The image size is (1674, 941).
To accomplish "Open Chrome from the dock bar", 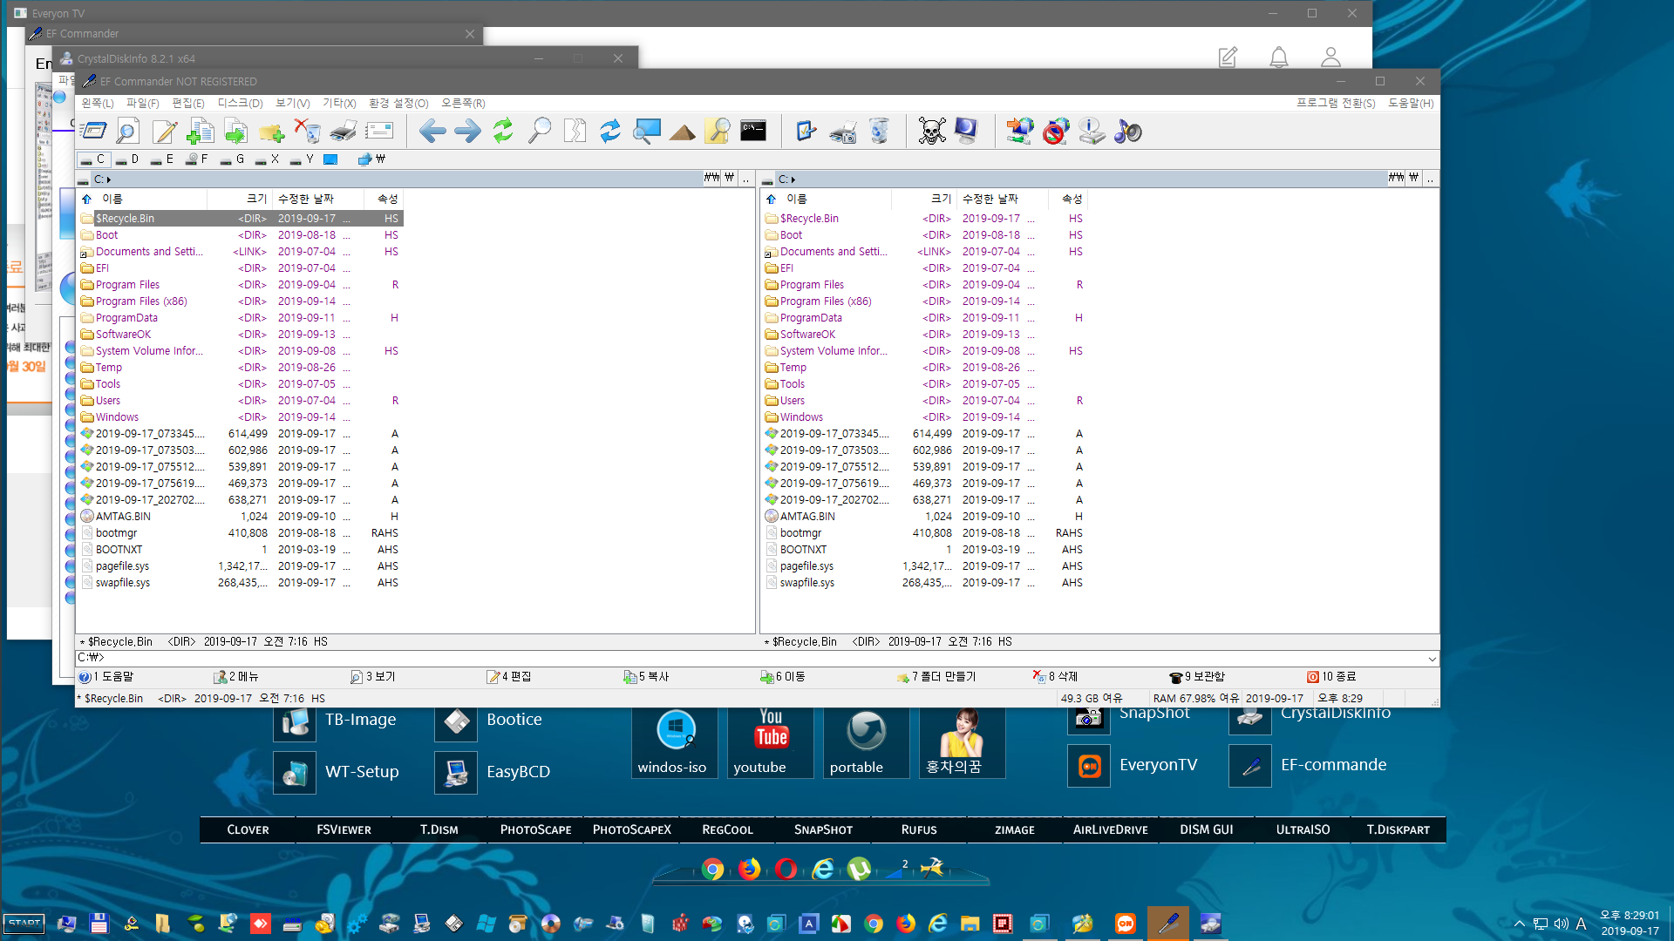I will pyautogui.click(x=712, y=870).
